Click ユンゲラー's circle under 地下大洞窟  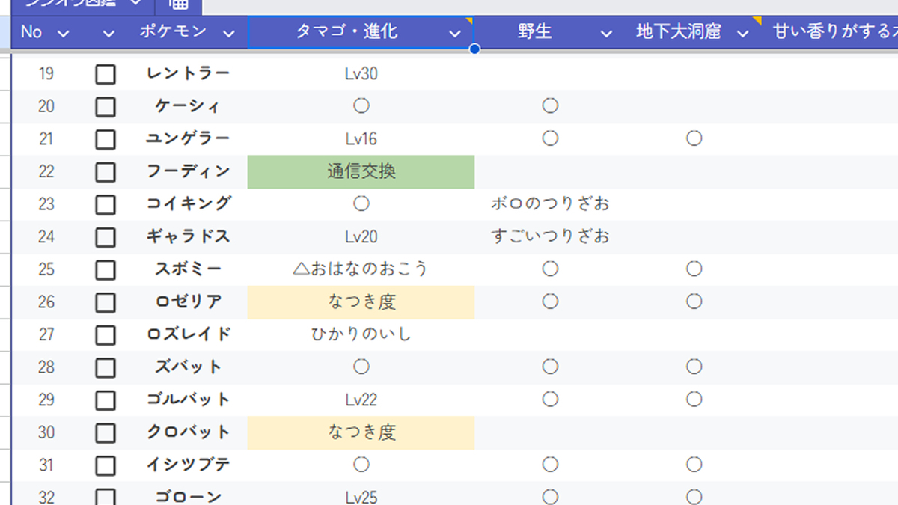pyautogui.click(x=694, y=138)
